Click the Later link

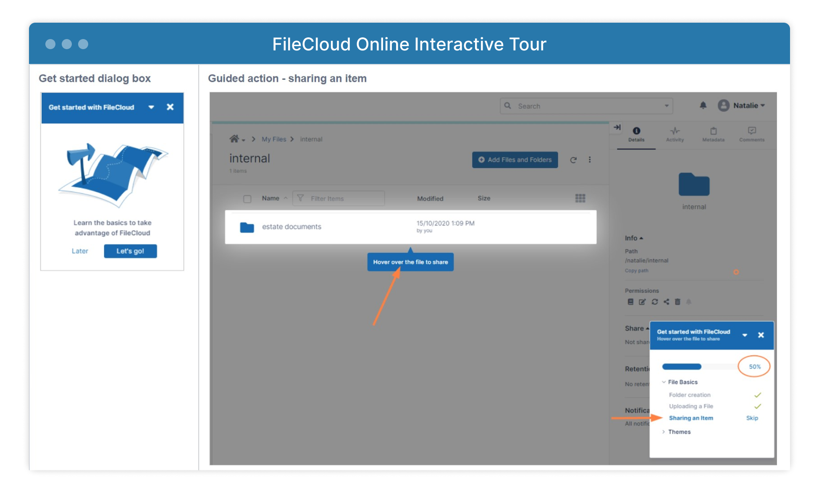coord(80,251)
